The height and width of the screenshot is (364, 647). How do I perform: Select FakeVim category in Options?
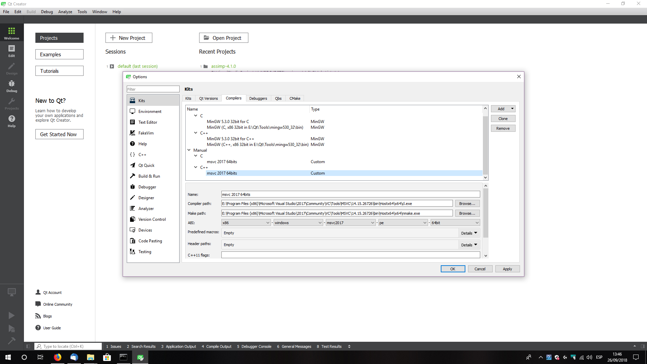[153, 133]
